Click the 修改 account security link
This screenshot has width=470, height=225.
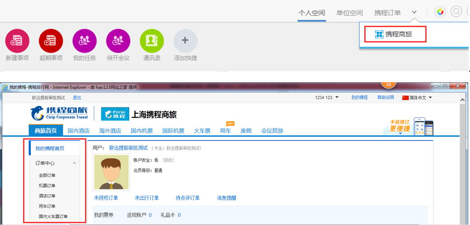pos(168,160)
